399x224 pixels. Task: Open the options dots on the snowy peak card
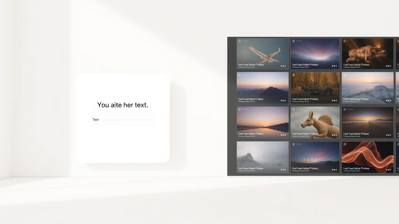pyautogui.click(x=388, y=100)
